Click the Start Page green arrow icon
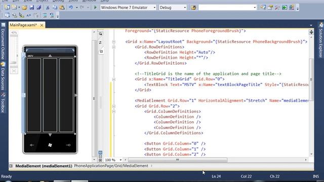 [x=285, y=8]
